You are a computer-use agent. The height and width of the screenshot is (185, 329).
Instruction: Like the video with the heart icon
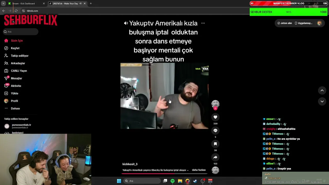(215, 117)
